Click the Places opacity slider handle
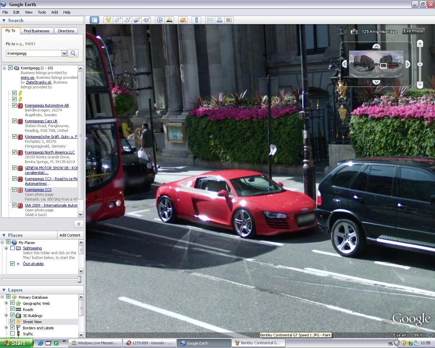This screenshot has height=348, width=435. click(80, 279)
